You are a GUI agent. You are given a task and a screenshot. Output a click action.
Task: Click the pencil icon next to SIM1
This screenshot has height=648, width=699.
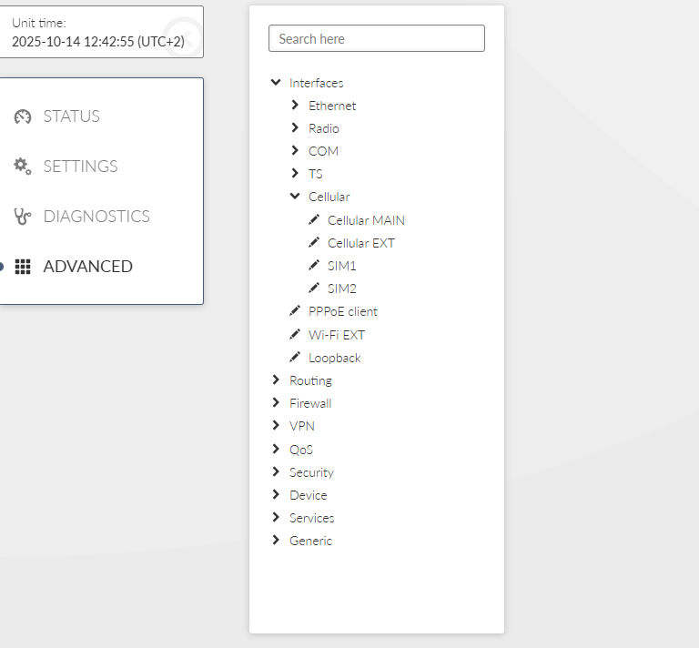314,266
